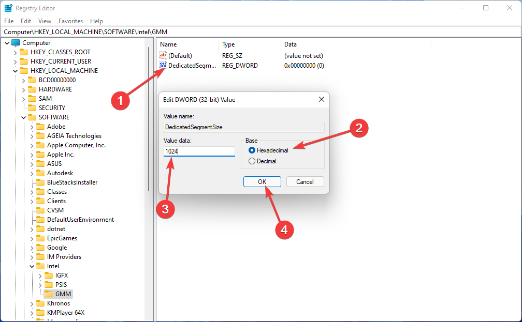Open the Edit menu
The height and width of the screenshot is (322, 522).
click(26, 21)
